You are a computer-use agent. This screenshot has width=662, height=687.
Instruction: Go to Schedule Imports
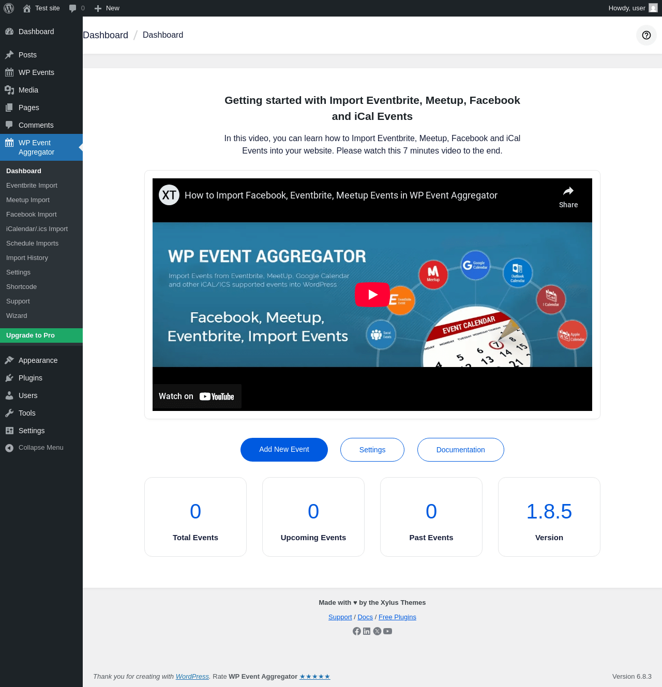point(41,243)
